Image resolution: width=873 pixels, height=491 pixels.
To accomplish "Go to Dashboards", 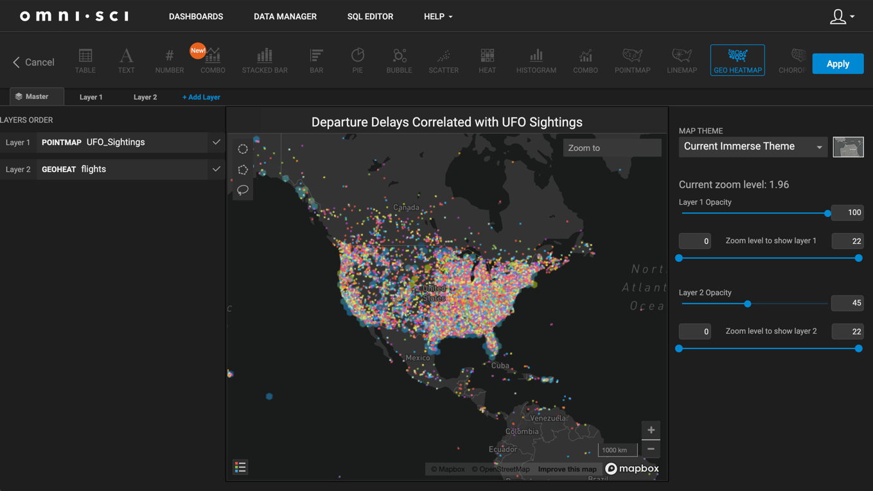I will coord(196,17).
